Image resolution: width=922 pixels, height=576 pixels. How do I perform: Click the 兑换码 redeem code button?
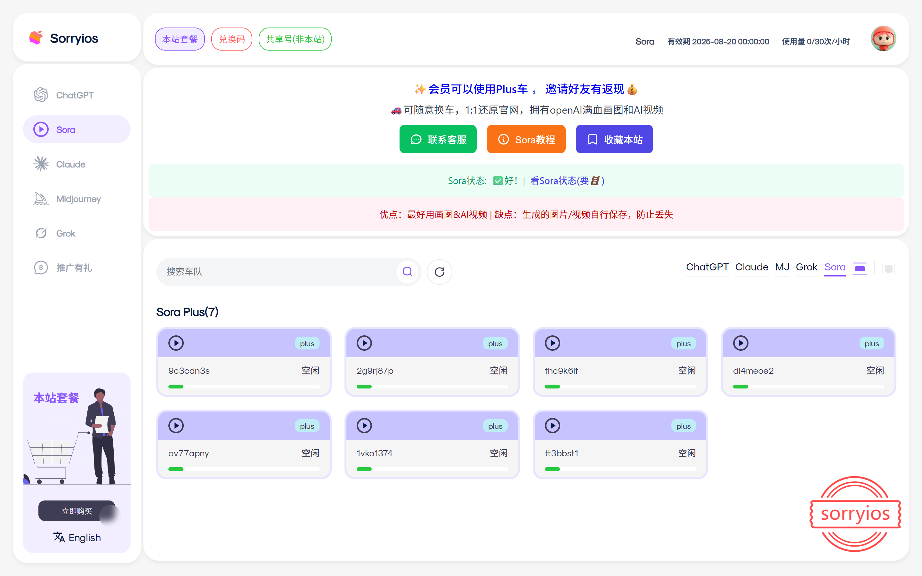pyautogui.click(x=232, y=39)
